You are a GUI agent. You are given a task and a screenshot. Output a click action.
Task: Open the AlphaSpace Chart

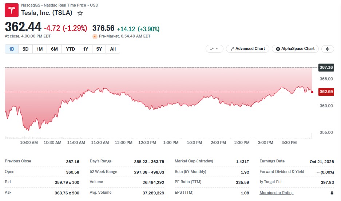[x=295, y=49]
